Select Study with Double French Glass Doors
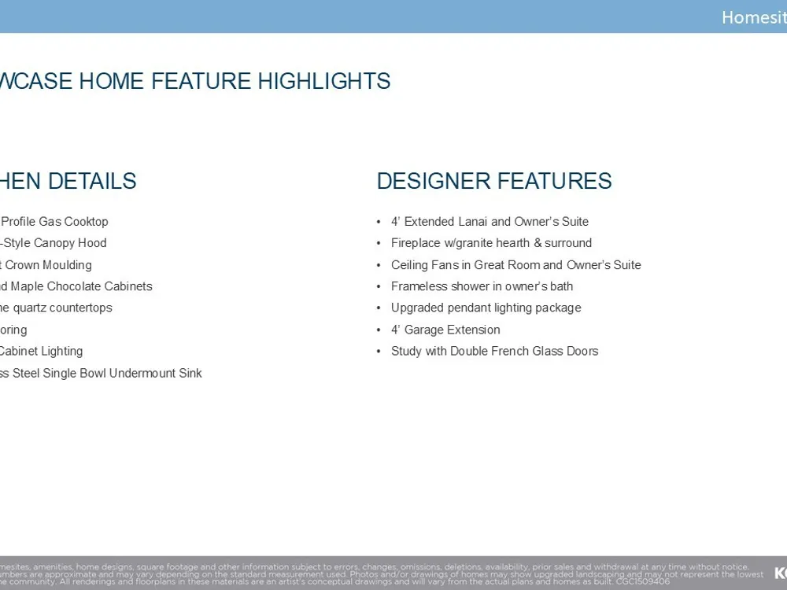Screen dimensions: 787x590 (494, 351)
